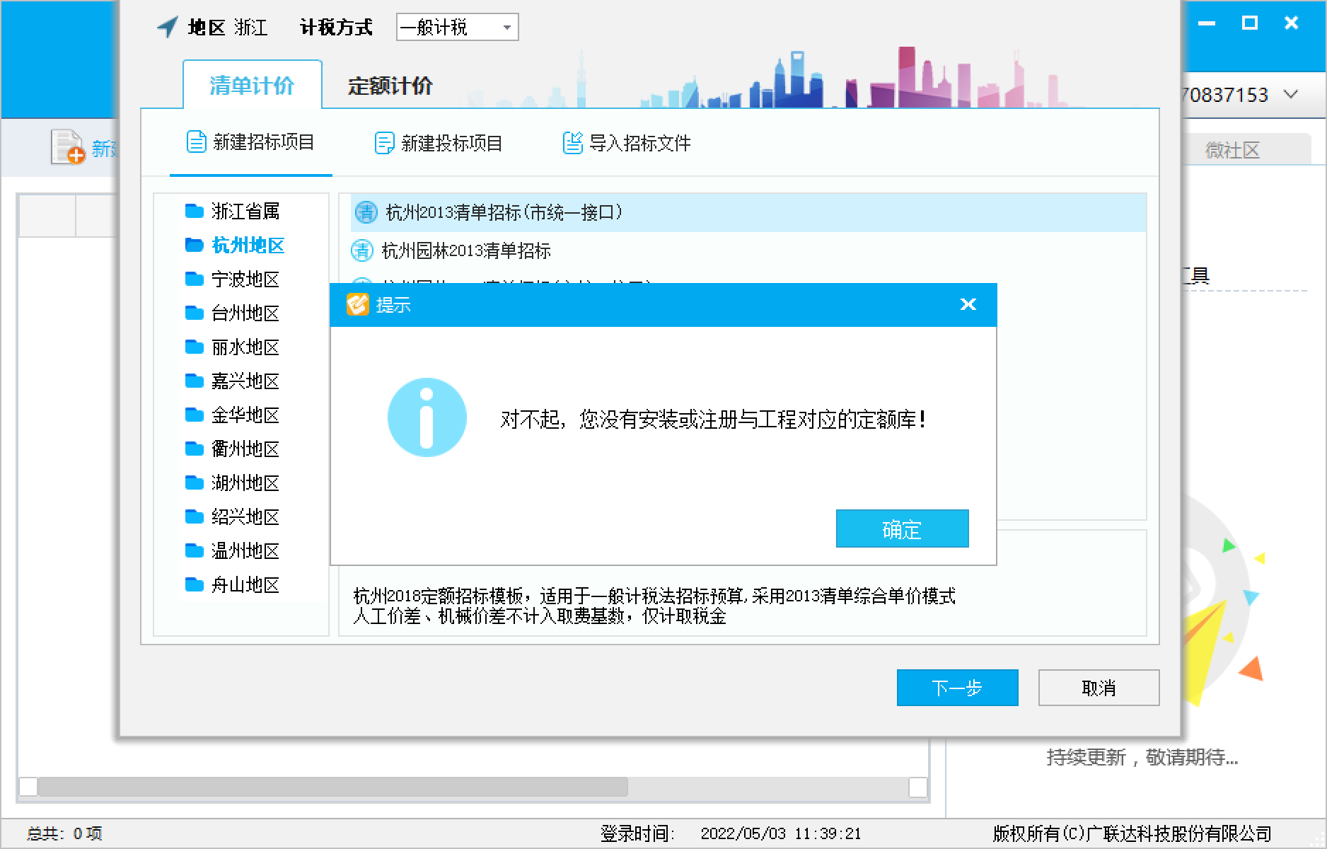Click the folder icon next to 嘉兴地区
1327x849 pixels.
194,381
